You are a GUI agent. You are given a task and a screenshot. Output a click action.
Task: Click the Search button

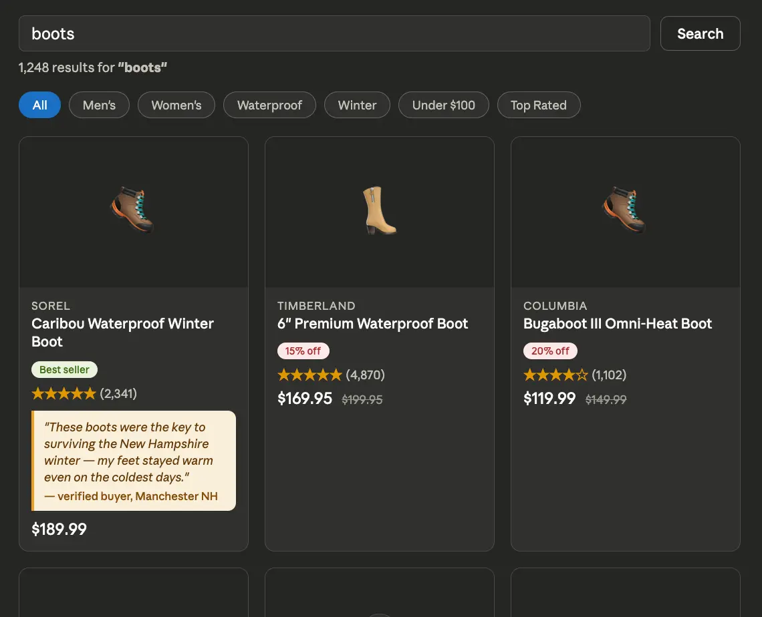[701, 33]
